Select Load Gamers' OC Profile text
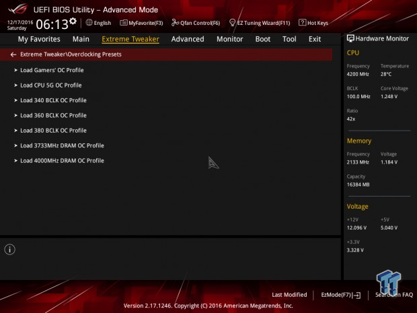The image size is (417, 313). coord(52,70)
